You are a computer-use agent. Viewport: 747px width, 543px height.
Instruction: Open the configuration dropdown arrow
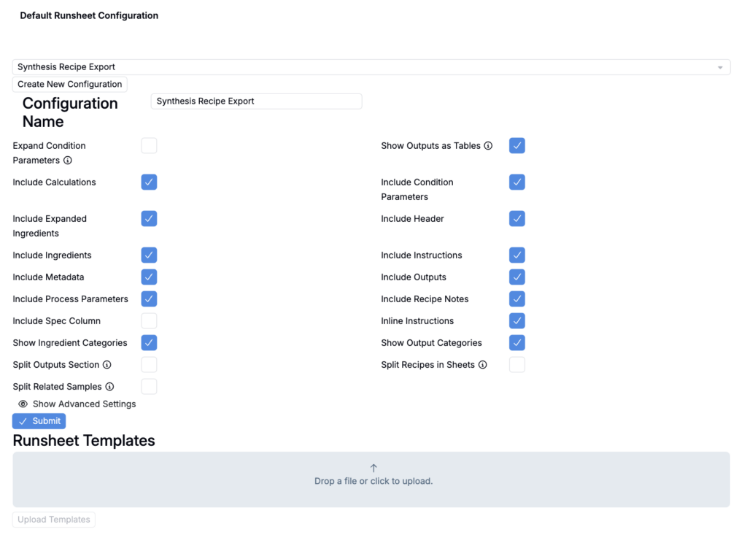coord(720,67)
